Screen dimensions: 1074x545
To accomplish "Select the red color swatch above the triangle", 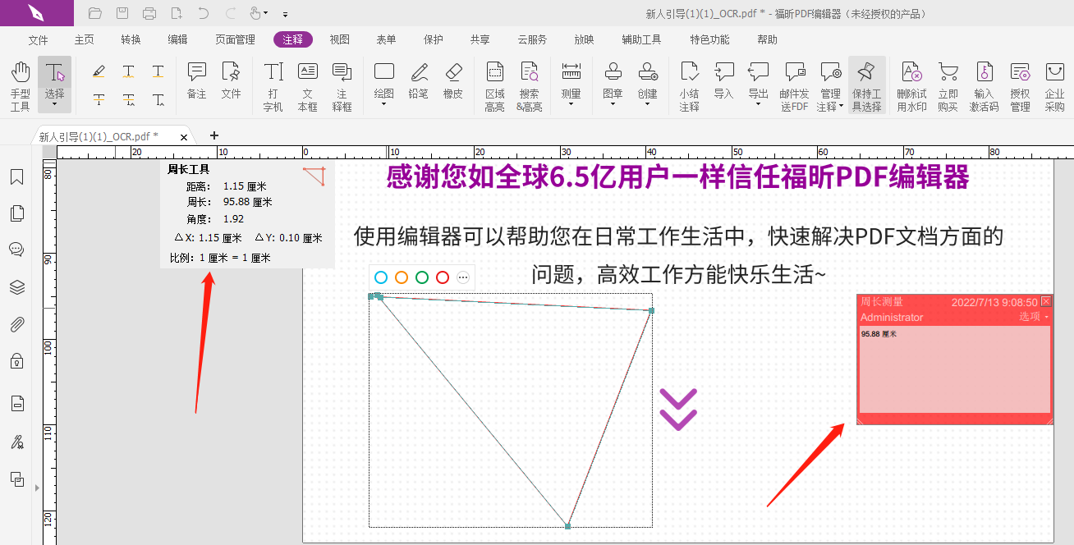I will pyautogui.click(x=443, y=277).
